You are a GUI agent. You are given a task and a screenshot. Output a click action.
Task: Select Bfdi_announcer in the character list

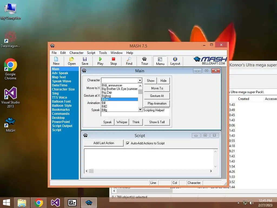pos(119,85)
